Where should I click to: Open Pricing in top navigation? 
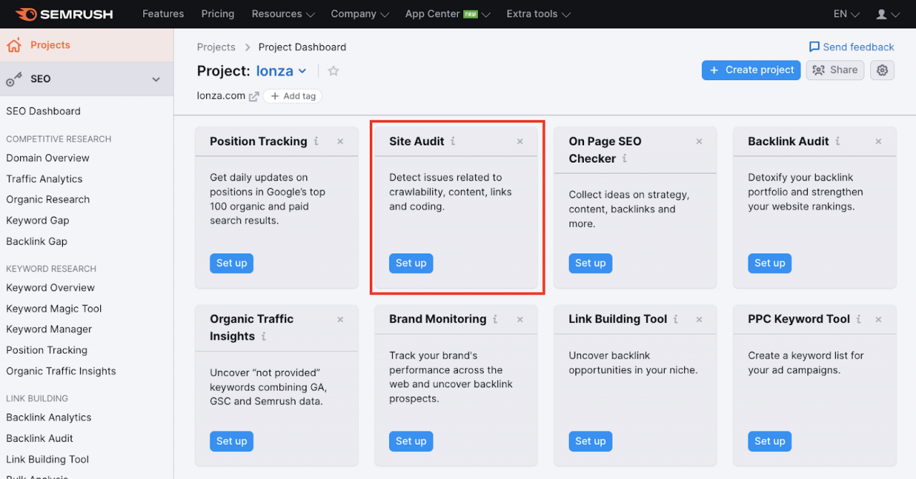pos(218,14)
